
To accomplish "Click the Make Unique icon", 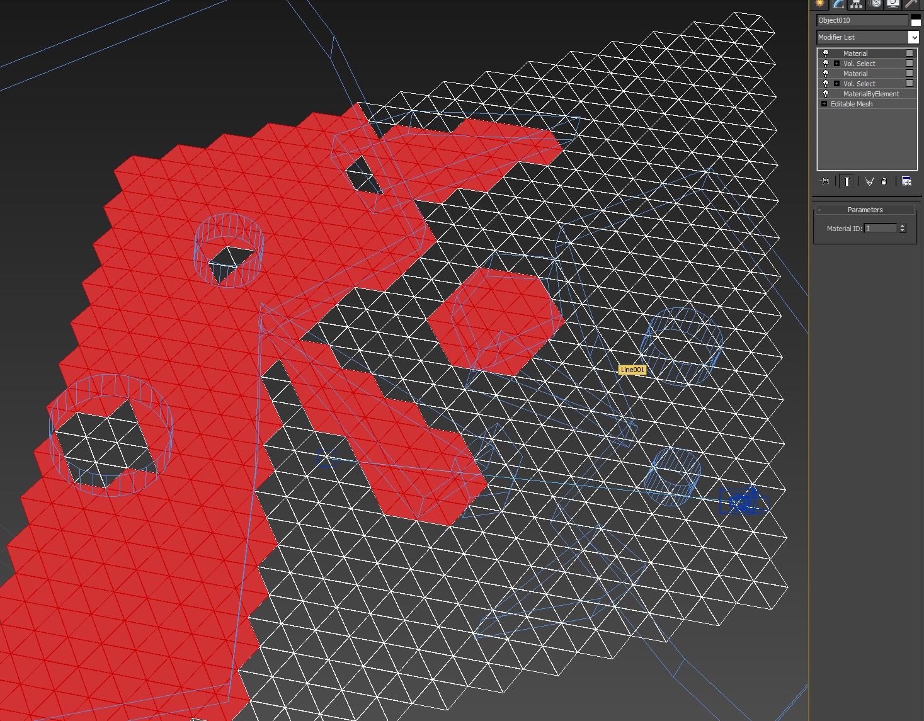I will pyautogui.click(x=869, y=181).
